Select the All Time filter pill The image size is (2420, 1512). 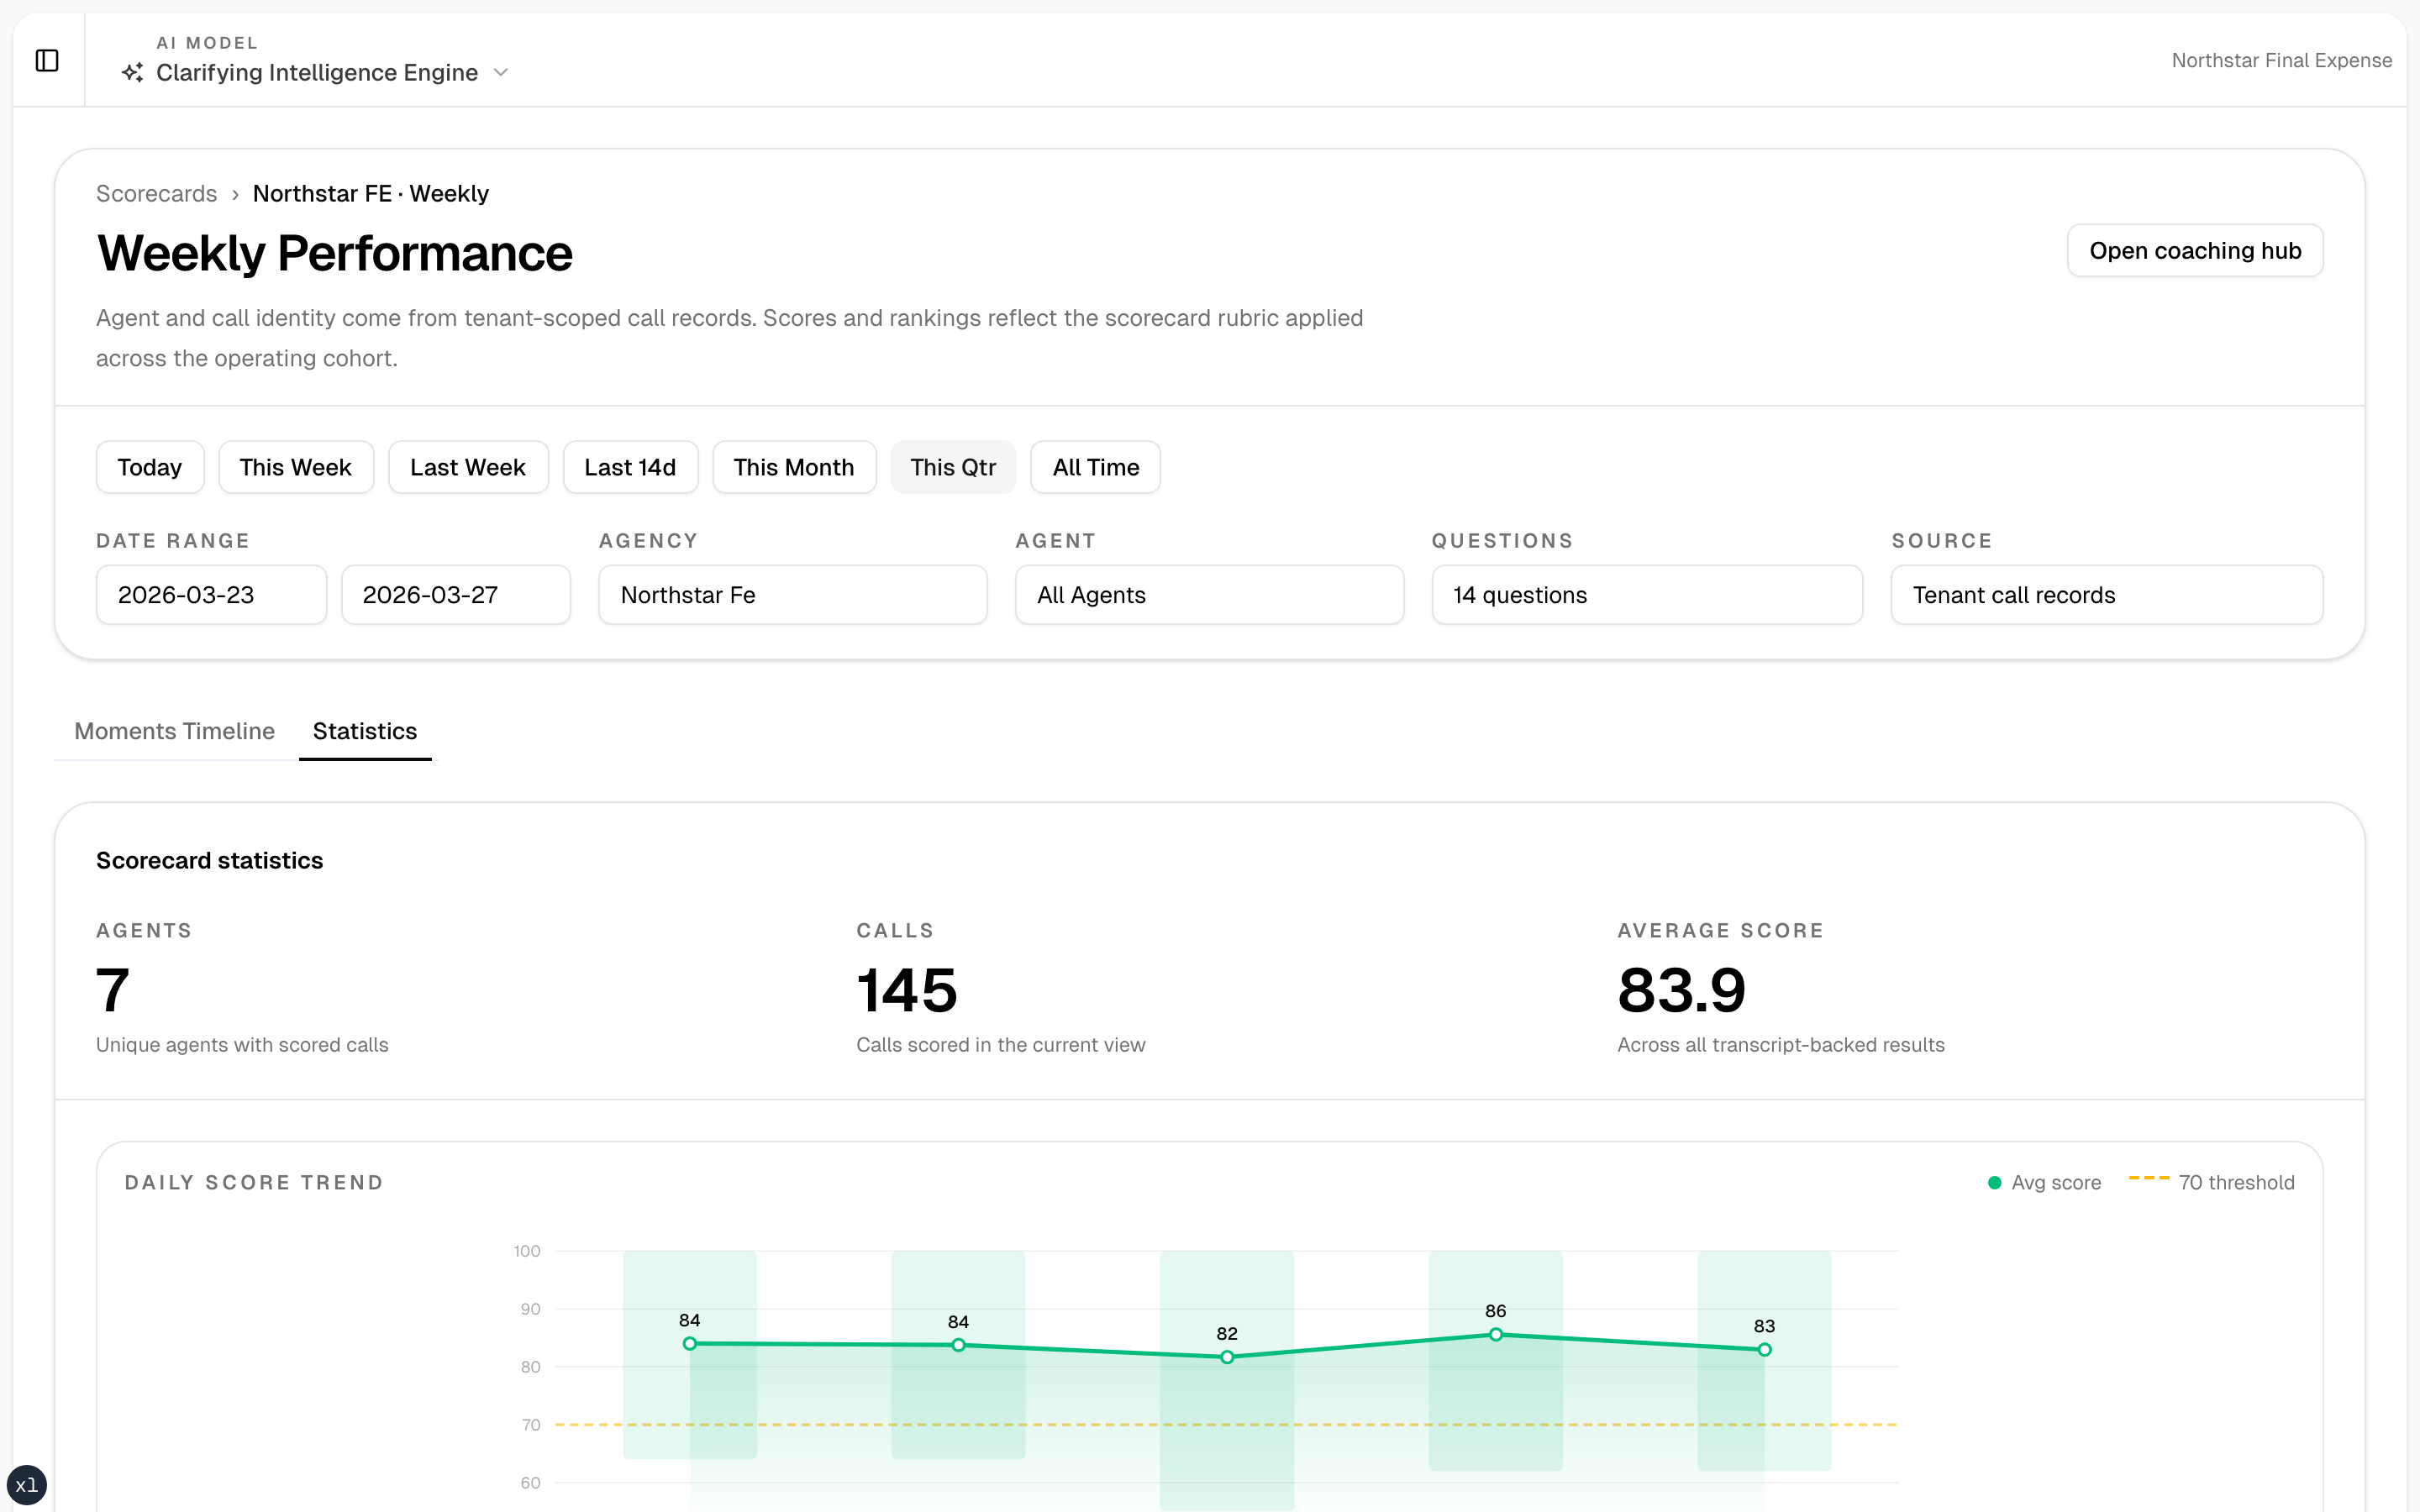click(x=1094, y=466)
